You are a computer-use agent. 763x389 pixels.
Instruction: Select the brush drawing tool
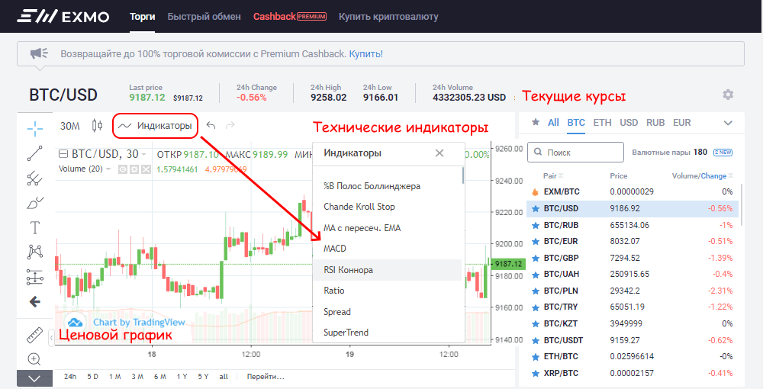pyautogui.click(x=34, y=203)
